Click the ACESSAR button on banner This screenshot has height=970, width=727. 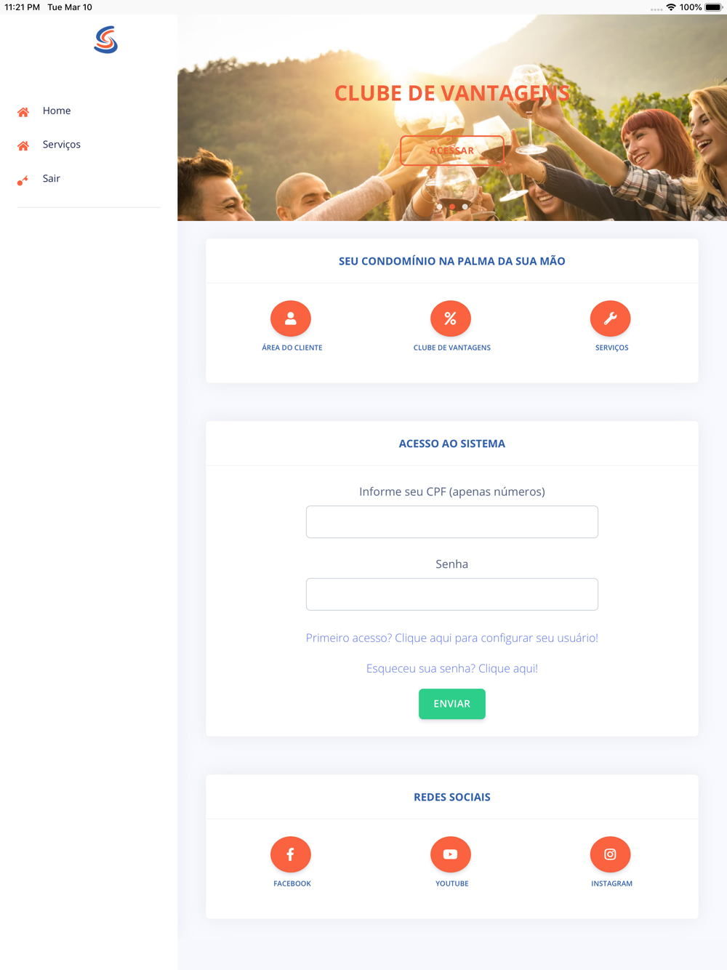pyautogui.click(x=452, y=151)
